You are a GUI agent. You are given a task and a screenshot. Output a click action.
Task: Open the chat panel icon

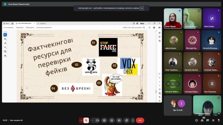(208, 120)
